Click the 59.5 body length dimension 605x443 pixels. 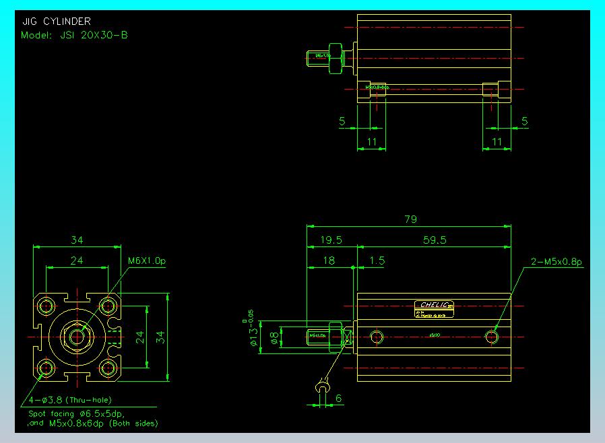click(x=434, y=240)
